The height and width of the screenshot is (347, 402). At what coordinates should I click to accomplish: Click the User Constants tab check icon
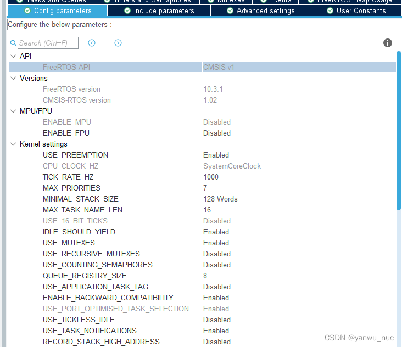coord(330,11)
